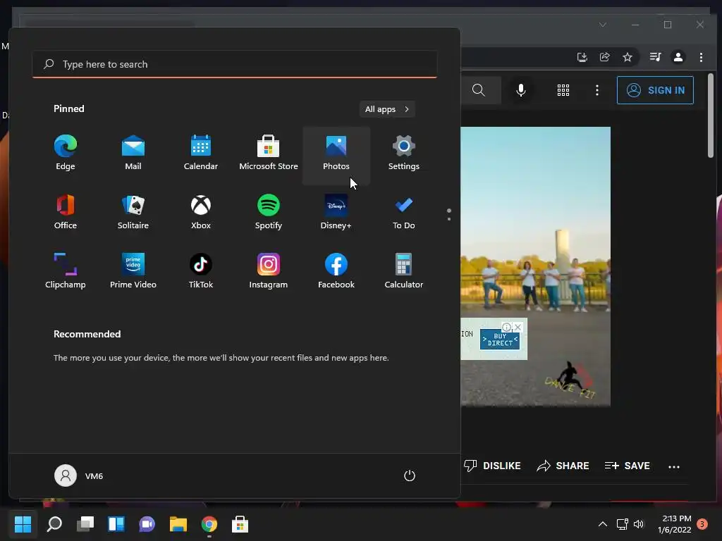Close the ad overlay on the video

pos(518,327)
